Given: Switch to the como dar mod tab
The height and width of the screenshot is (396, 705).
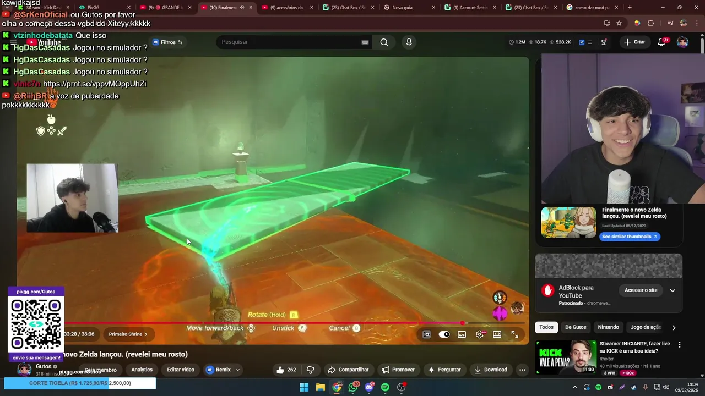Looking at the screenshot, I should click(x=592, y=8).
